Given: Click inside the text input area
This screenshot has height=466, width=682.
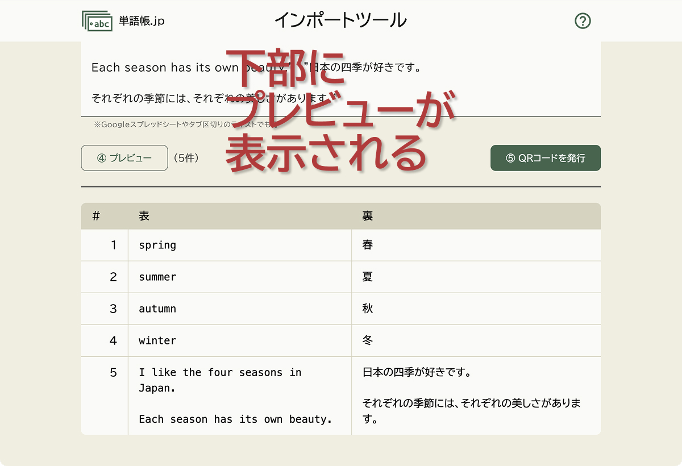Looking at the screenshot, I should (x=341, y=80).
